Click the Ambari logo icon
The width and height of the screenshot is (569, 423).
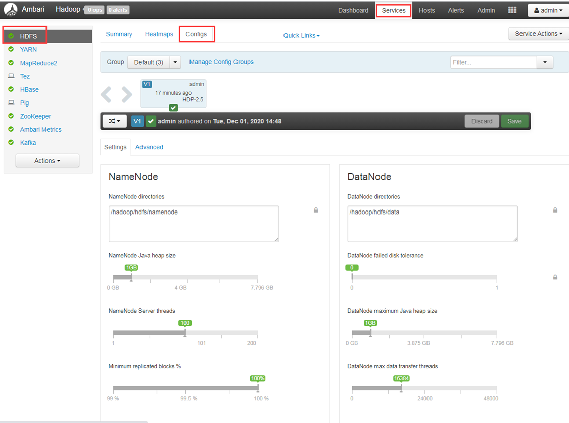coord(11,10)
